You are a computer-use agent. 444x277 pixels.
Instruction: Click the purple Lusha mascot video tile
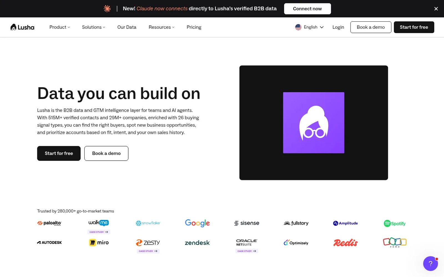314,123
